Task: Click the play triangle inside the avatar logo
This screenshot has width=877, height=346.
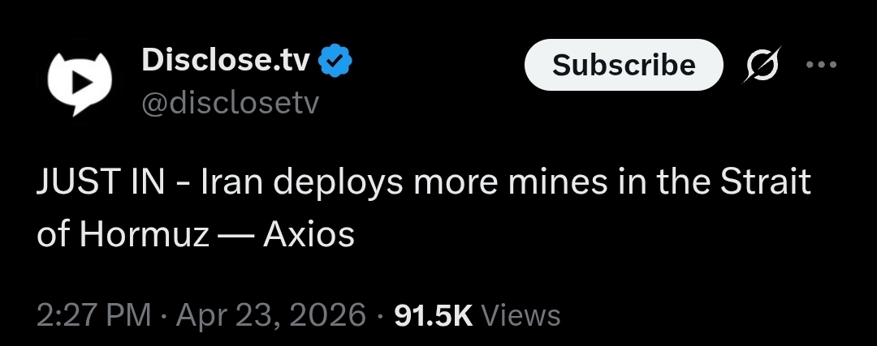Action: [x=82, y=83]
